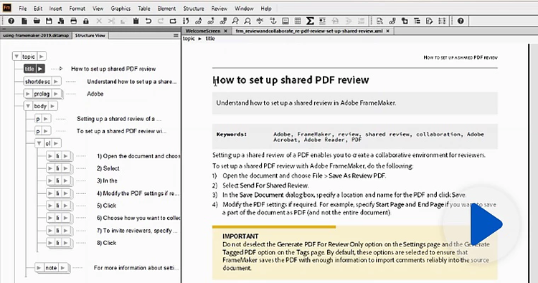Screen dimensions: 538x283
Task: Click 'title' in the element breadcrumb
Action: (210, 39)
